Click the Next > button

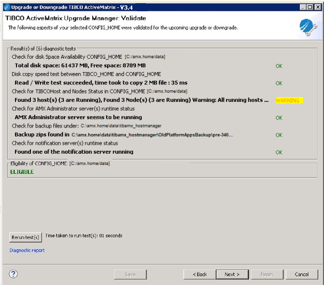232,274
